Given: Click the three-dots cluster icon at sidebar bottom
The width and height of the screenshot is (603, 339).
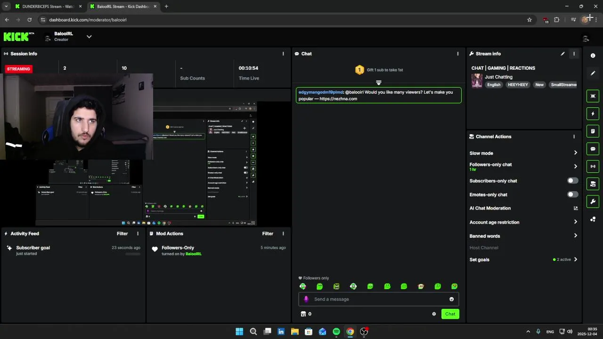Looking at the screenshot, I should click(x=593, y=219).
